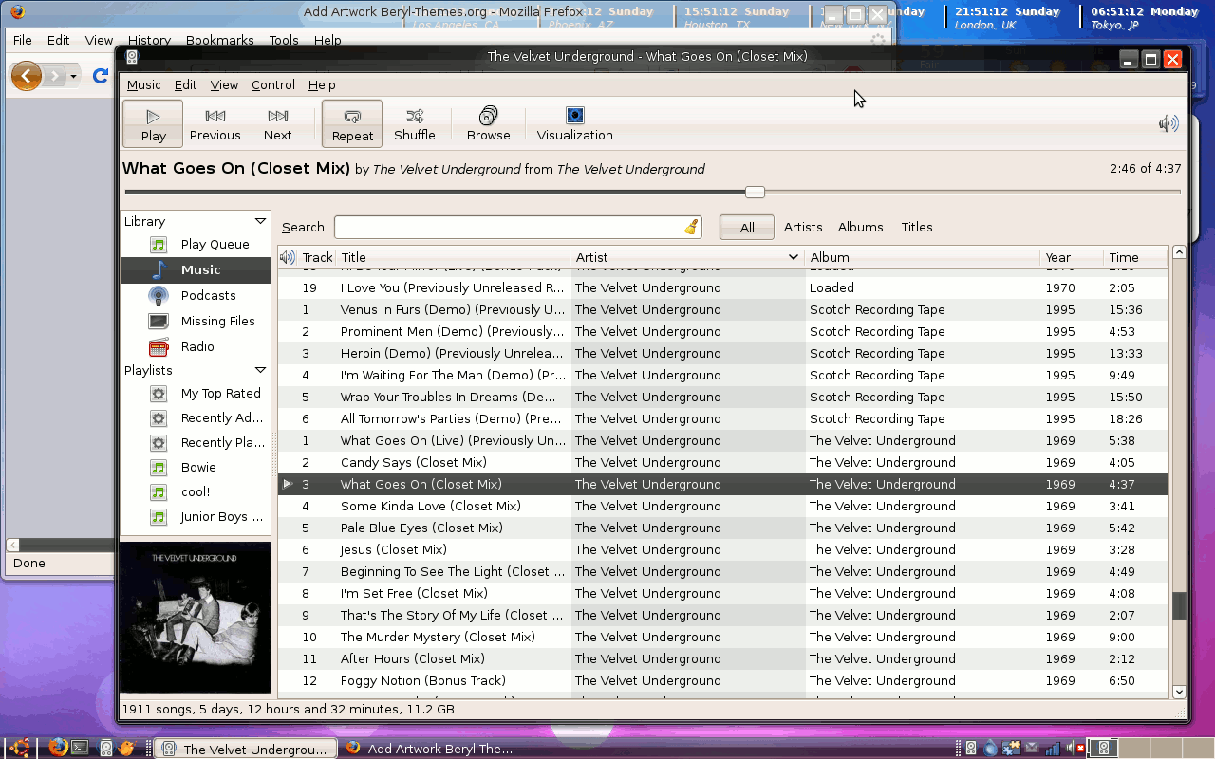The height and width of the screenshot is (759, 1215).
Task: Click the mail envelope tray icon
Action: pos(1032,748)
